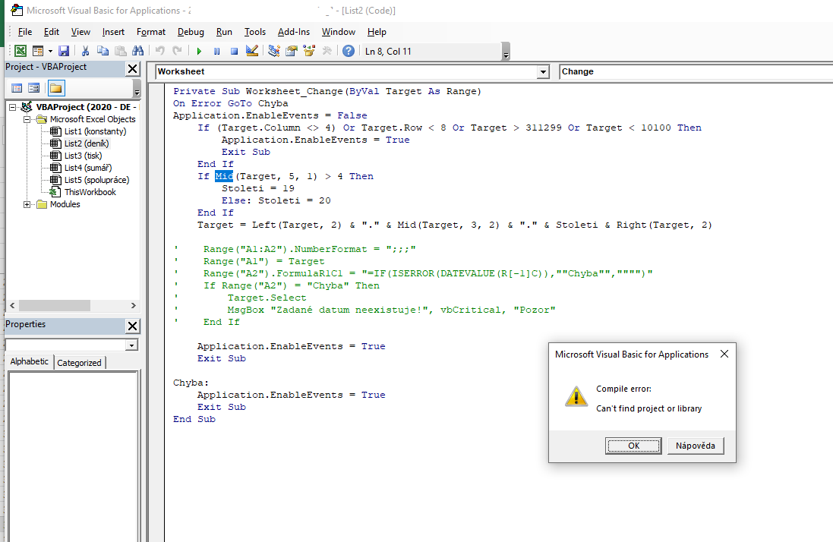Viewport: 833px width, 542px height.
Task: Click the Chyba: label line in code
Action: [x=191, y=383]
